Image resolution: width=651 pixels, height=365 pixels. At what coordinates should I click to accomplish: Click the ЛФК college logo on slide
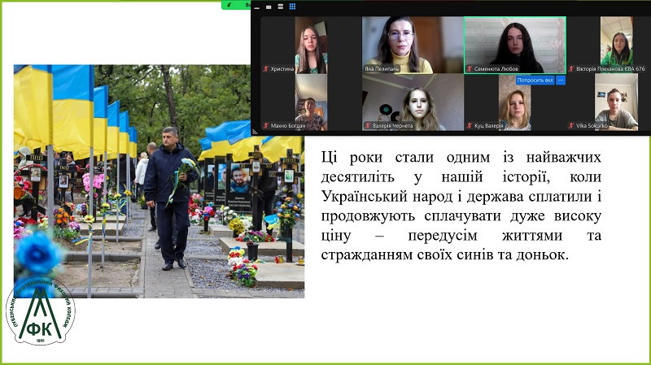[40, 311]
